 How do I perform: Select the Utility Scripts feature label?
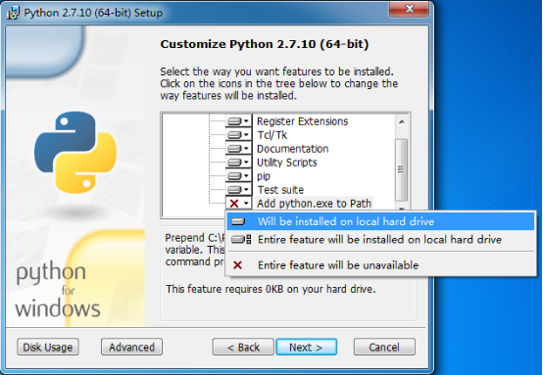[x=287, y=163]
